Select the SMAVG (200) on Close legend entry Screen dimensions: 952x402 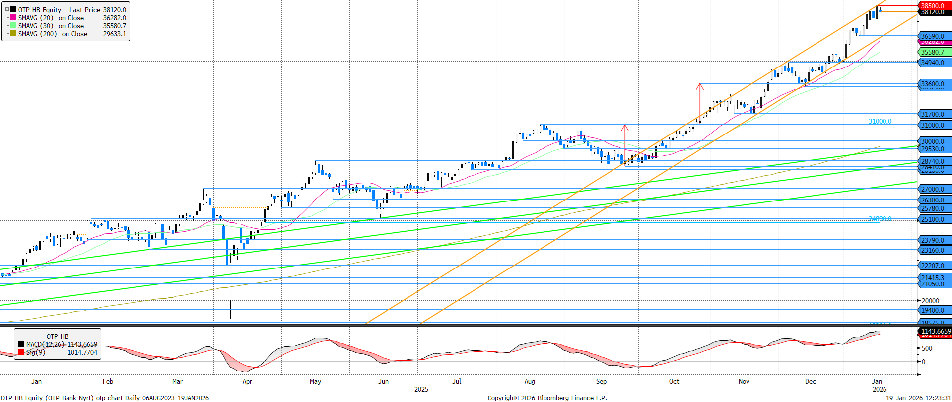(x=53, y=34)
